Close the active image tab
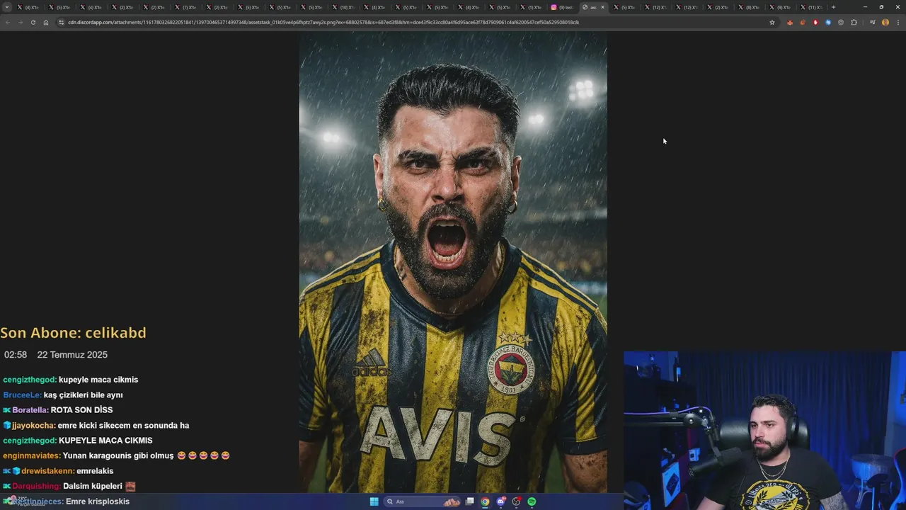The height and width of the screenshot is (510, 906). (602, 7)
